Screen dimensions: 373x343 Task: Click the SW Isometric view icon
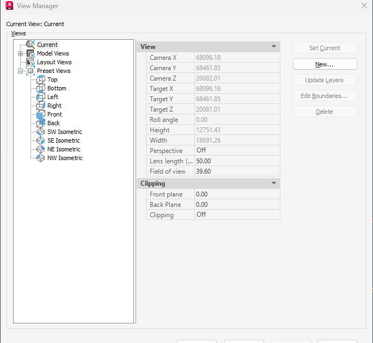click(41, 132)
